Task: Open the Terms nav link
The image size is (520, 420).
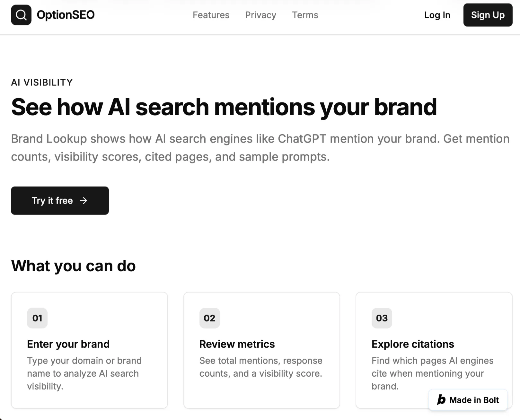Action: [305, 15]
